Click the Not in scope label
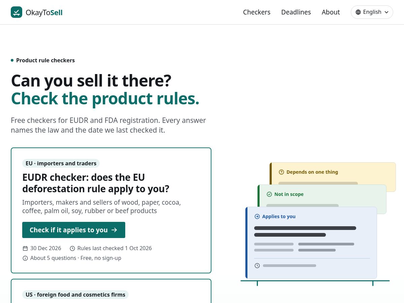Viewport: 404px width, 303px height. [289, 194]
